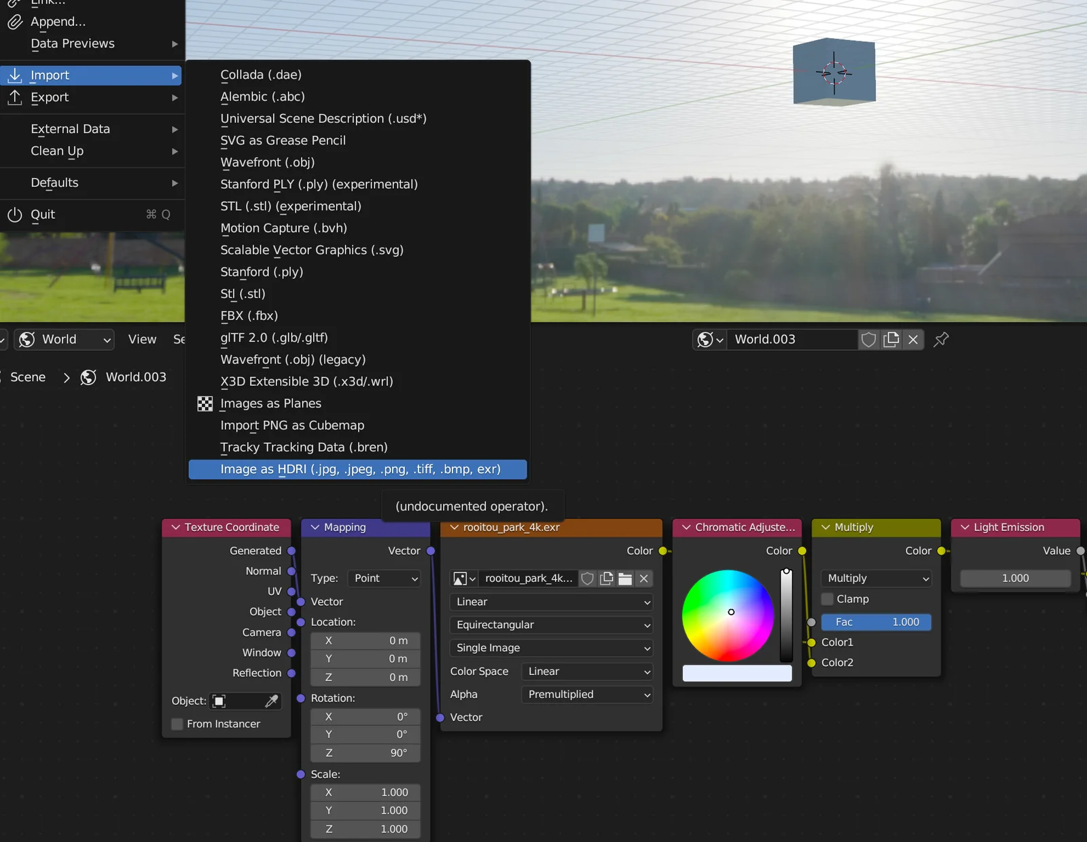
Task: Pin the World.003 shader display
Action: [941, 340]
